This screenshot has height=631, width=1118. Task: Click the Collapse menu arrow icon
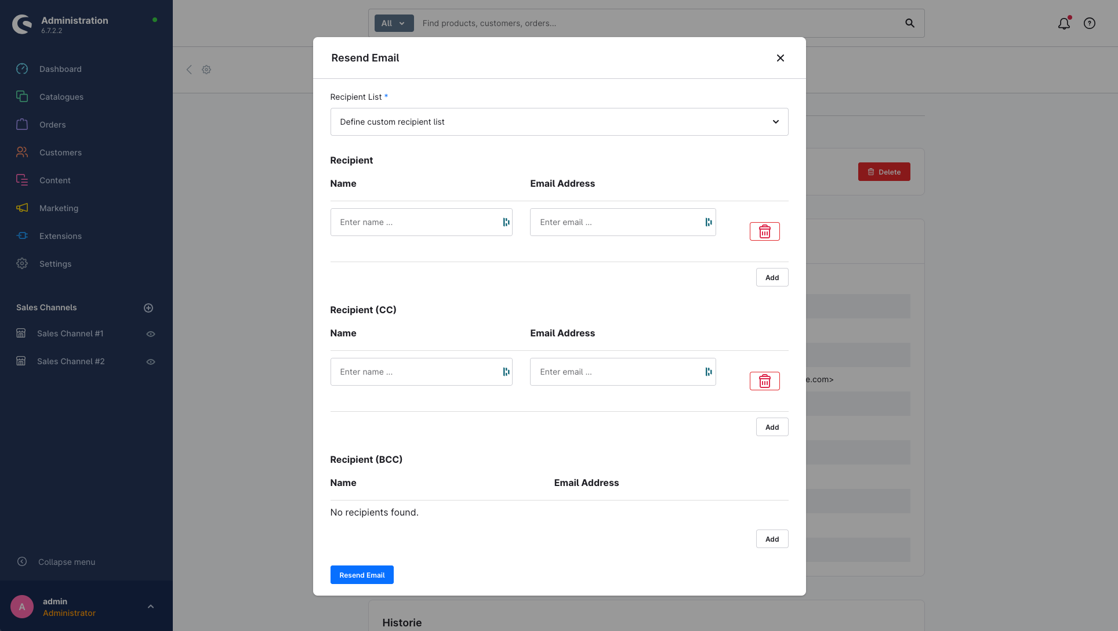(22, 561)
